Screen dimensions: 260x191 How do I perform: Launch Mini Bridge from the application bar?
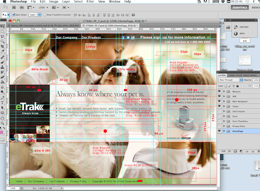coord(22,7)
